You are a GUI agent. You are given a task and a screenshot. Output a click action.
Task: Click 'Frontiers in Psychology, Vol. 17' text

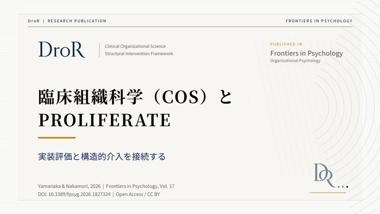(140, 186)
